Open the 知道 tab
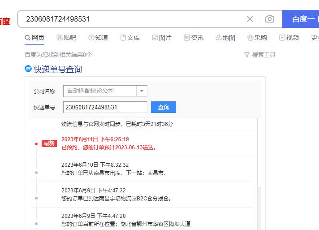This screenshot has width=319, height=230. point(98,38)
